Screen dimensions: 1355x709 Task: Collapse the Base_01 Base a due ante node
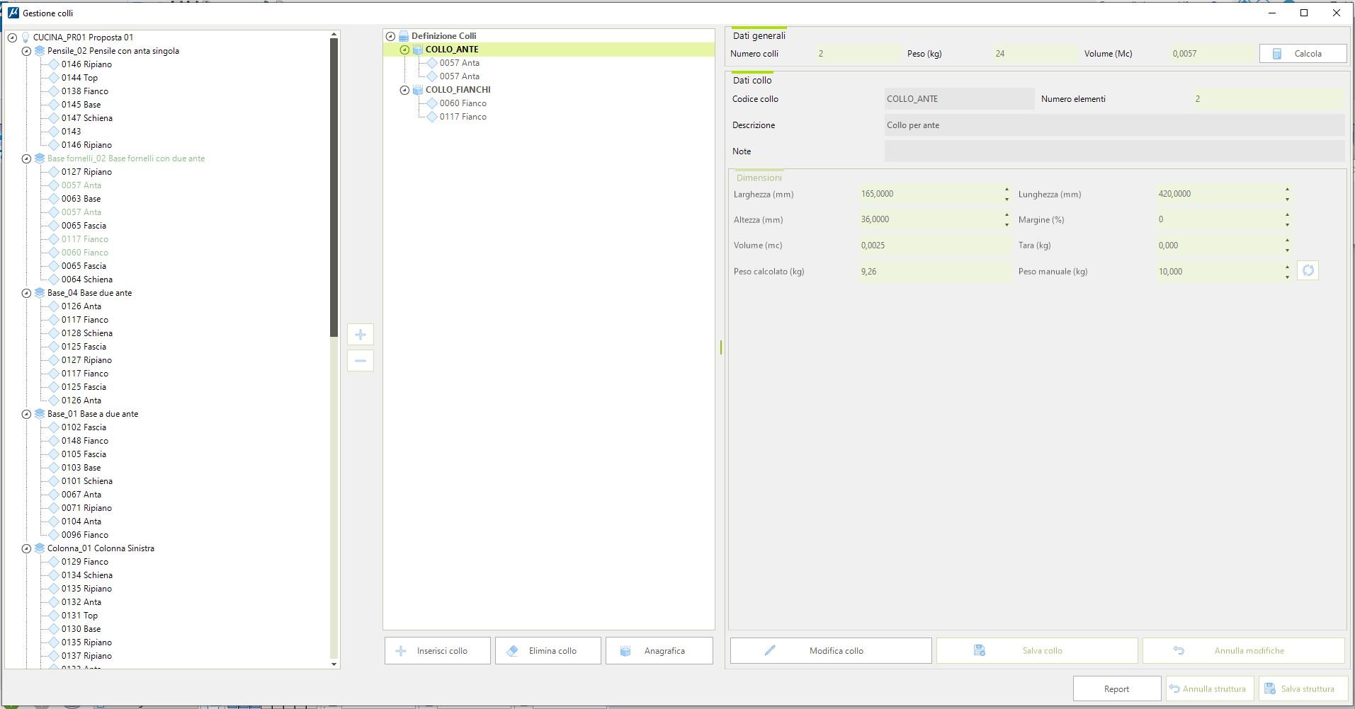26,414
